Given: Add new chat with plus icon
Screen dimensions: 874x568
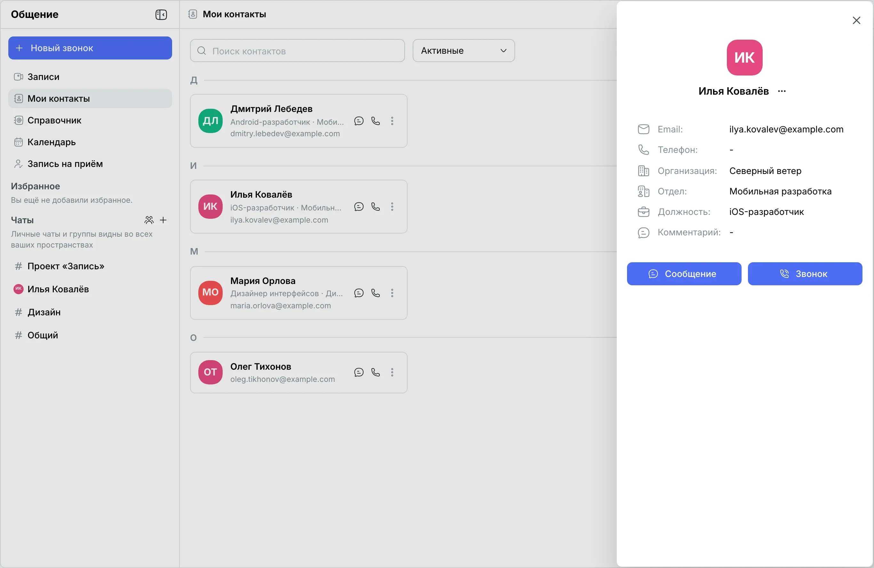Looking at the screenshot, I should pos(163,220).
